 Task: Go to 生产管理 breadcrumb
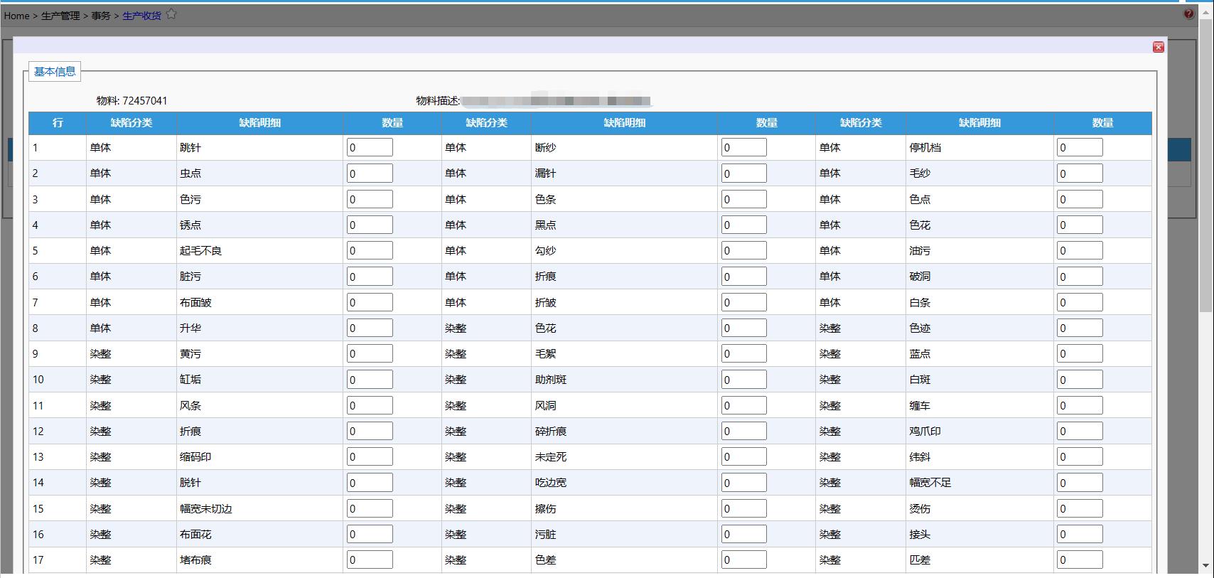(x=60, y=16)
